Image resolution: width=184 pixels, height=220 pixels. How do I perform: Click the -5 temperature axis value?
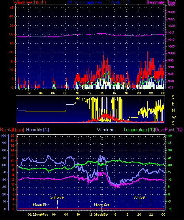[169, 201]
